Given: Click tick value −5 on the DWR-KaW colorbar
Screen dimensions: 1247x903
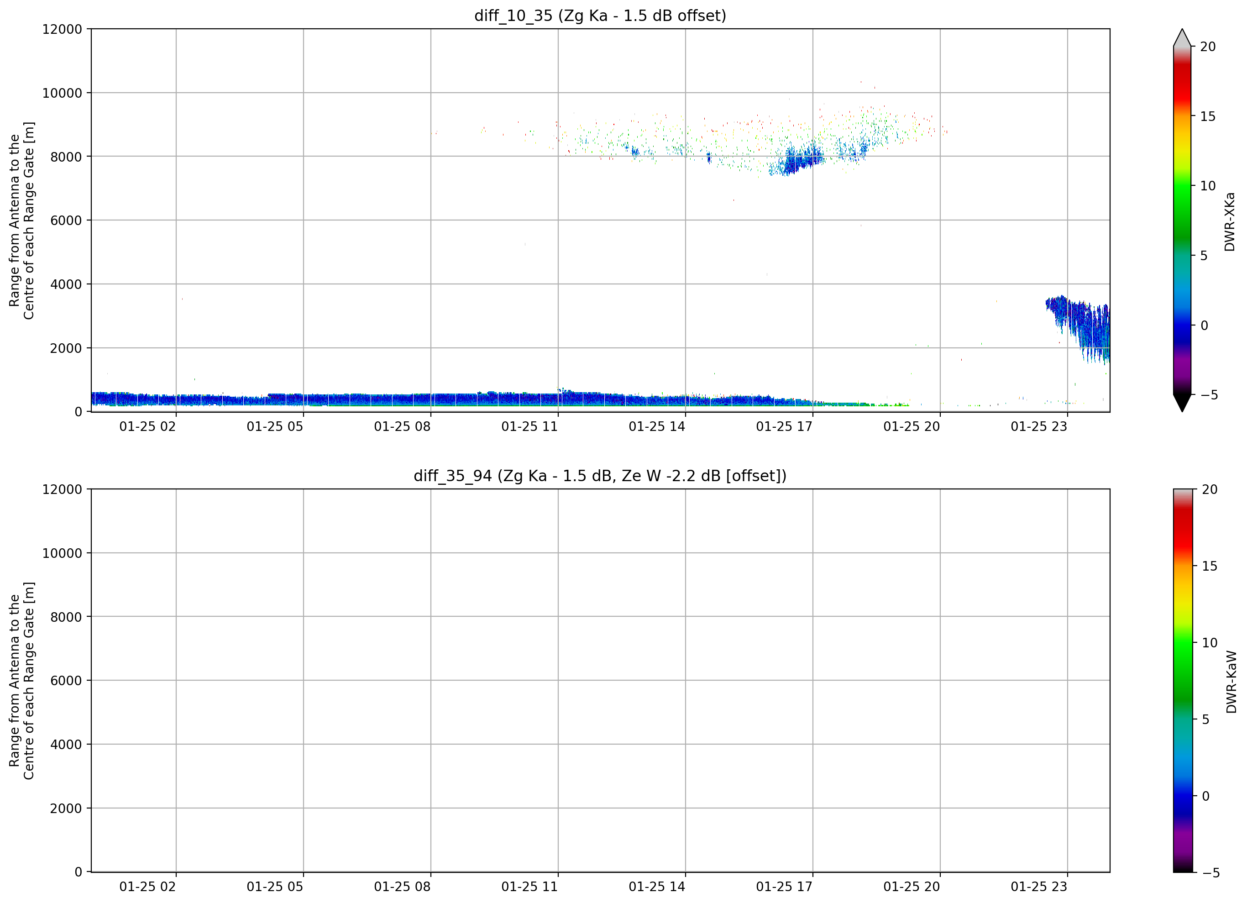Looking at the screenshot, I should [1210, 873].
